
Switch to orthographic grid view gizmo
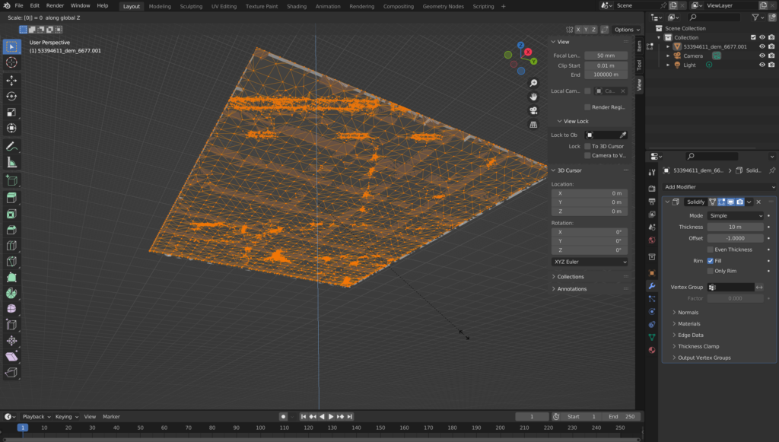(x=534, y=124)
